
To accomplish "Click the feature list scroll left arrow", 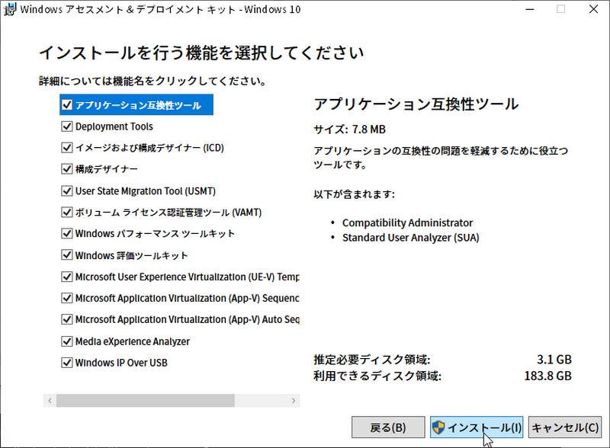I will coord(50,401).
